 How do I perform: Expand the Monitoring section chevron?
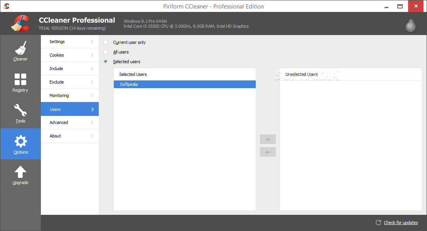tap(93, 95)
